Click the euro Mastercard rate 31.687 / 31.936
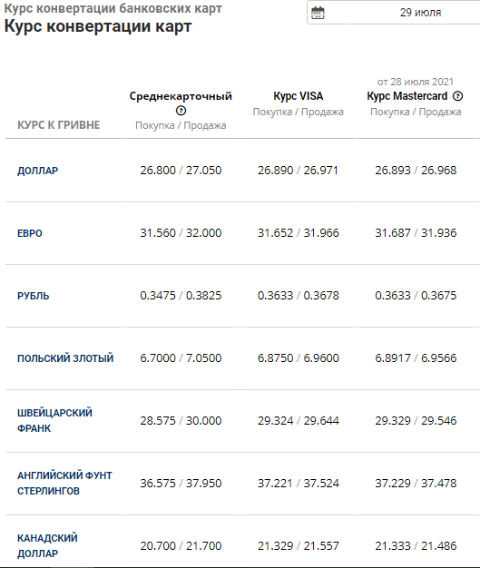 (416, 233)
